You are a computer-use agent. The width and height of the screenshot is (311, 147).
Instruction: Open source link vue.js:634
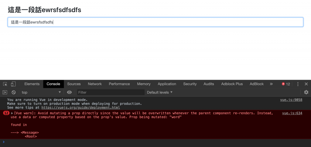[x=292, y=113]
